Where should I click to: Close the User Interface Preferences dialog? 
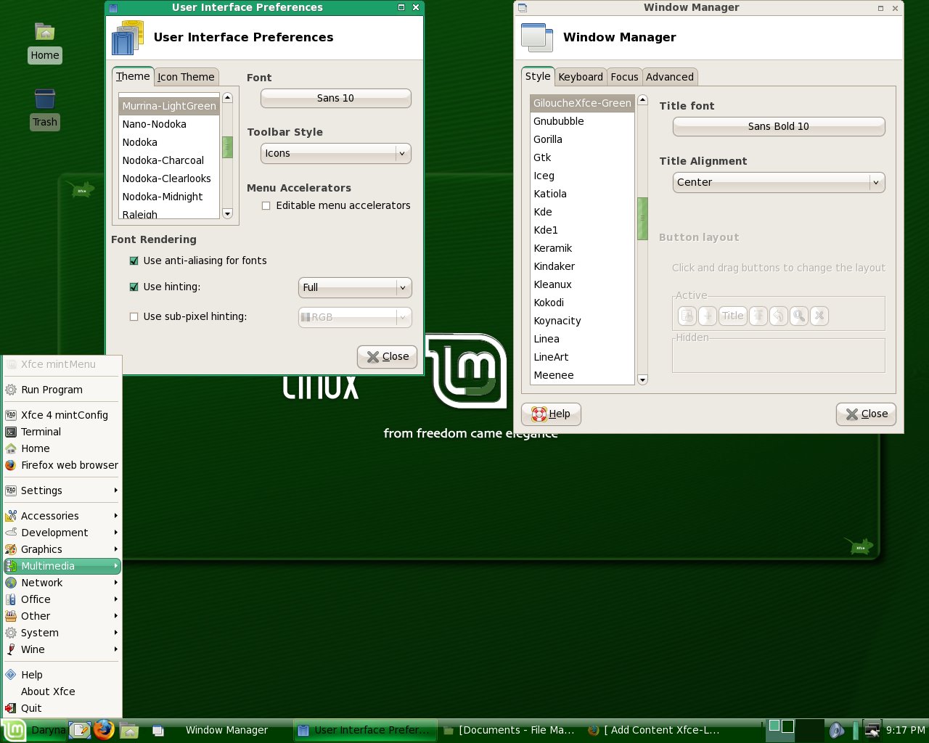[x=388, y=356]
